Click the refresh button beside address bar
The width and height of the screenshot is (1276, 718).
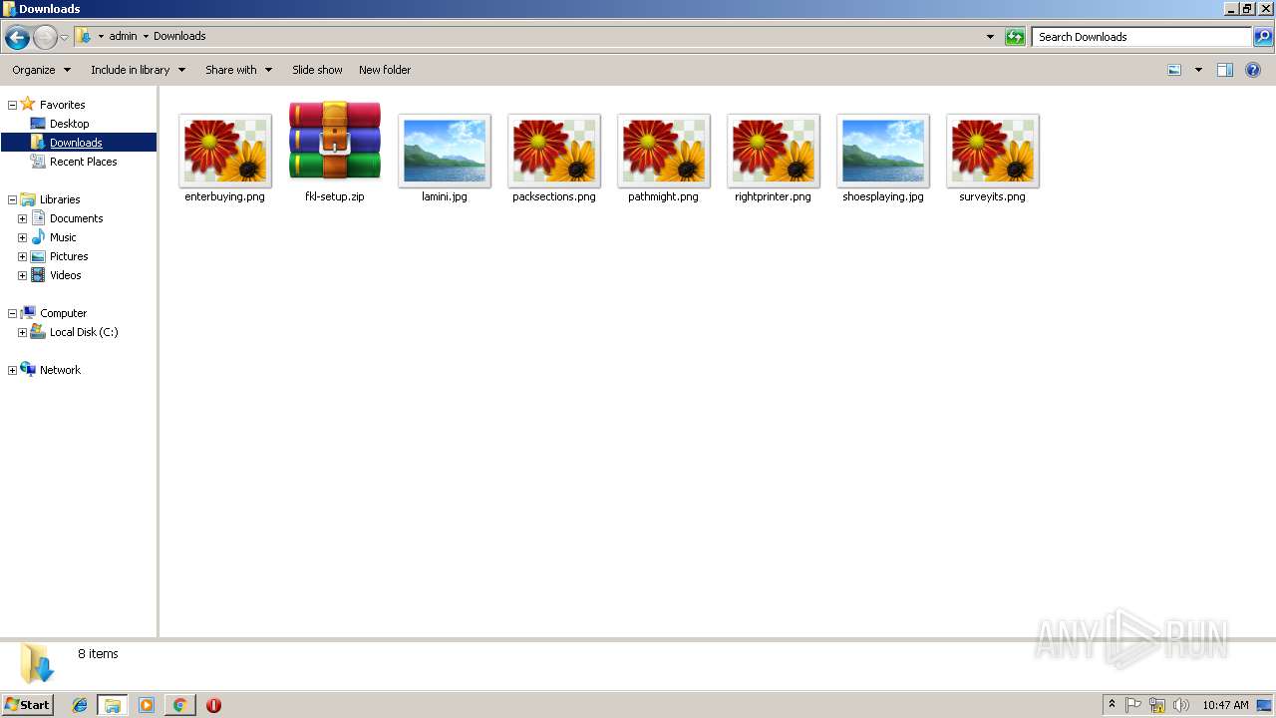[1015, 37]
